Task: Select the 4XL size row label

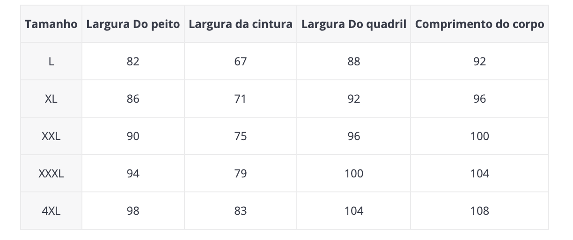Action: pos(51,211)
